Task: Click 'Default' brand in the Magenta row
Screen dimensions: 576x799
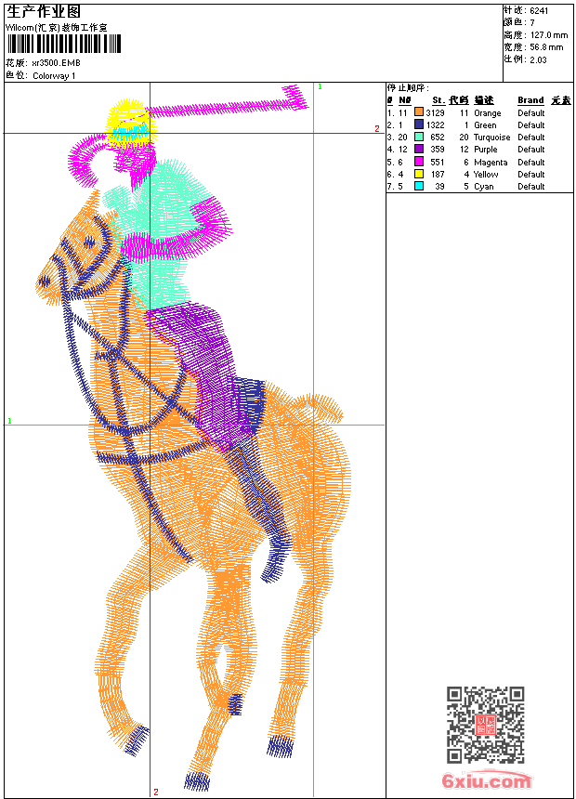Action: point(531,163)
